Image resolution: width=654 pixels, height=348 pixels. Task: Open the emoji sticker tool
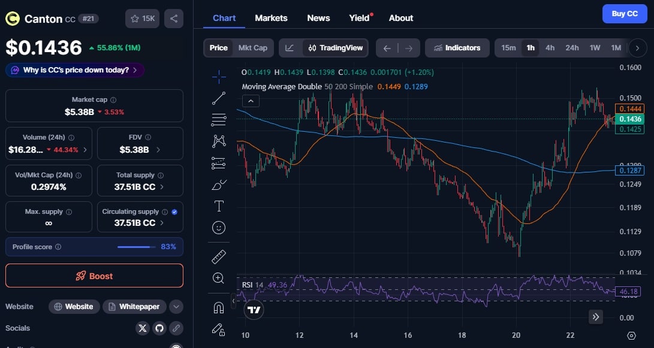pos(219,228)
